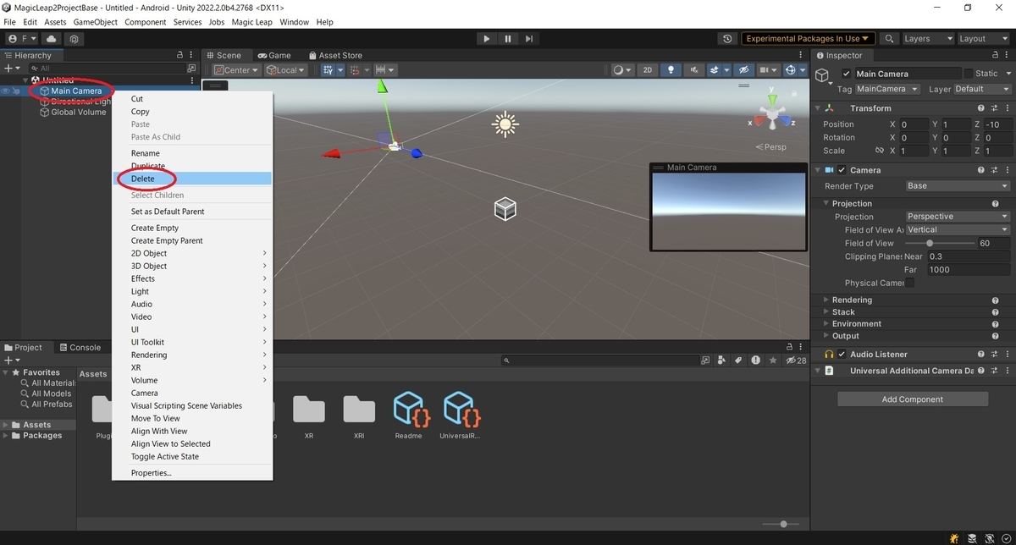Click the Play button
Screen dimensions: 1016x545
click(x=486, y=39)
